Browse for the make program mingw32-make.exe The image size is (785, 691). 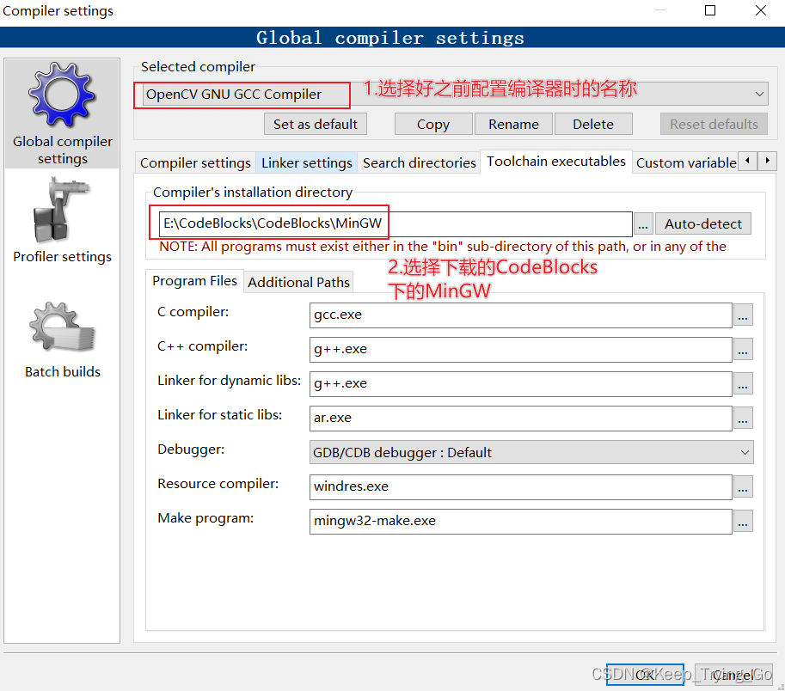tap(742, 522)
